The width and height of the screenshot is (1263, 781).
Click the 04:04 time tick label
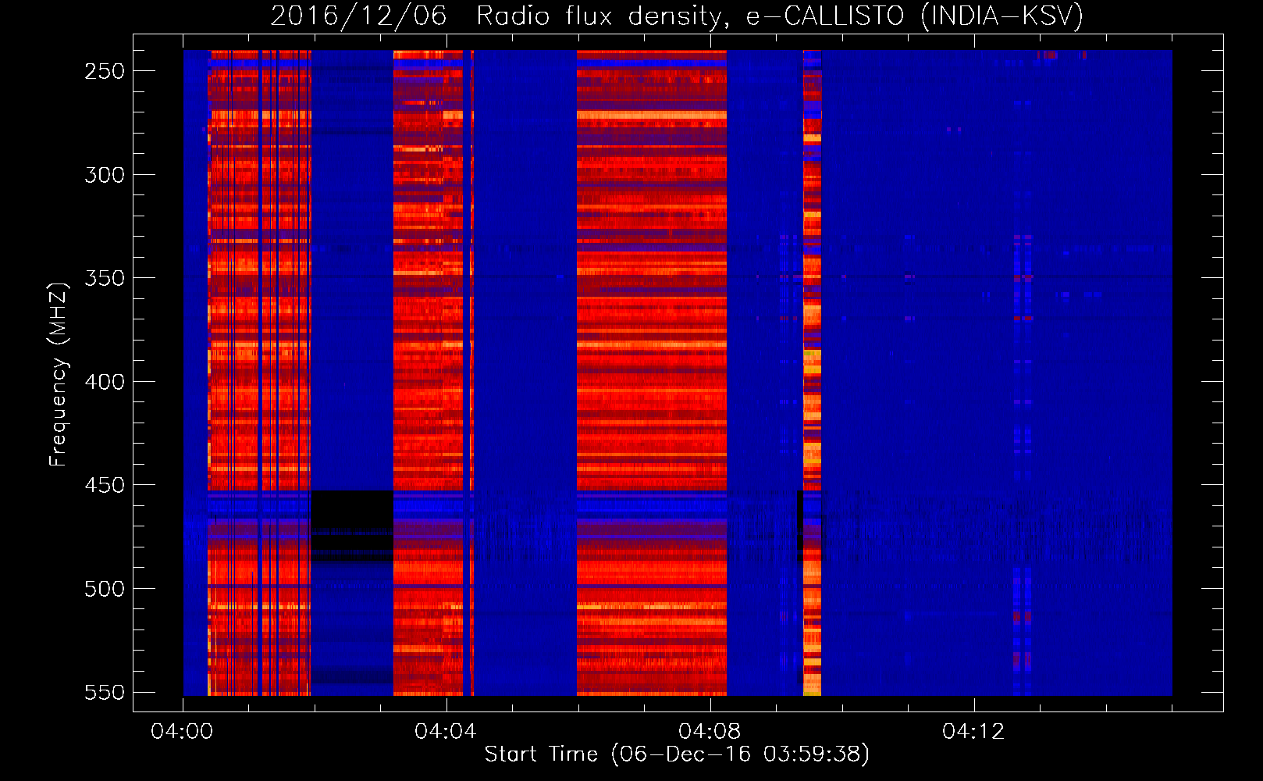click(x=446, y=731)
